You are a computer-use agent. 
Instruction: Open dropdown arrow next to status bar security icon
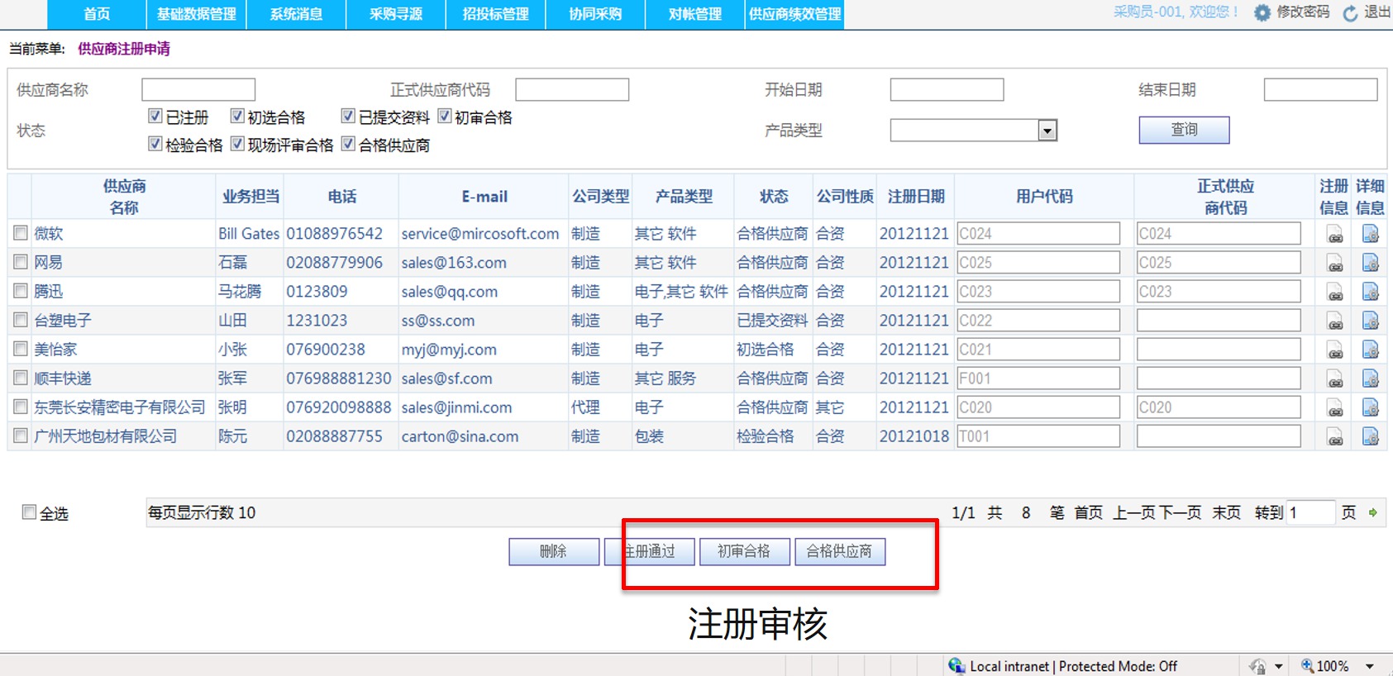(1279, 666)
